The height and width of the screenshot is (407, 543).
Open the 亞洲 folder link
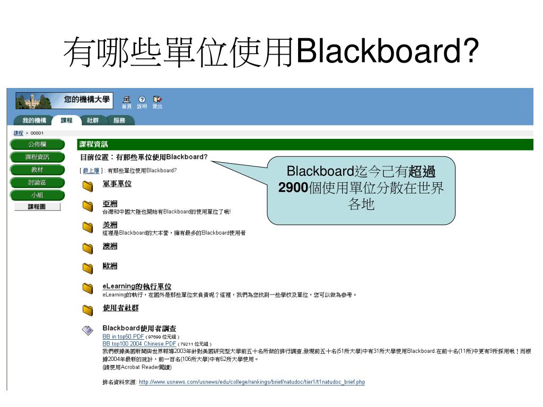(110, 204)
